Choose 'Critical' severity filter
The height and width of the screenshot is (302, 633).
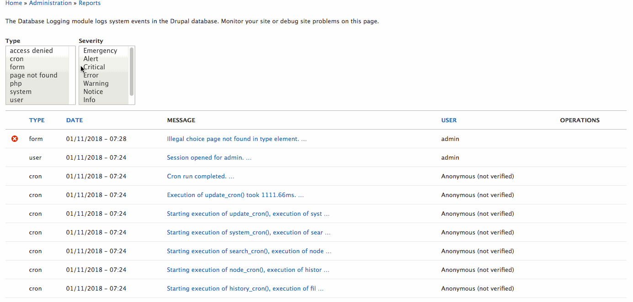[x=95, y=67]
